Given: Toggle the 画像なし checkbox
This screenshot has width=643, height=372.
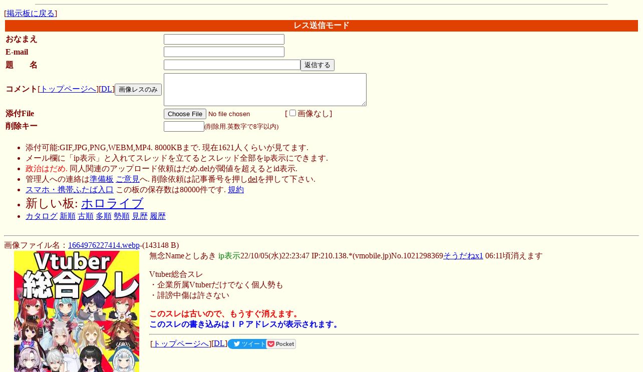Looking at the screenshot, I should pyautogui.click(x=292, y=113).
